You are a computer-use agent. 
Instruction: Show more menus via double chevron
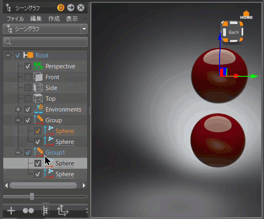click(84, 18)
